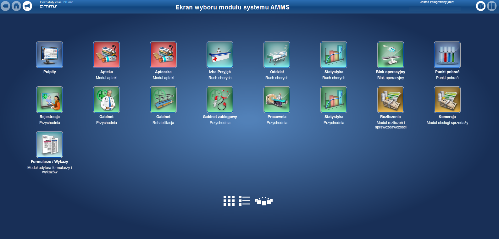This screenshot has width=499, height=239.
Task: Click 'Moduł rozliczeń i sprawozdawczości' subtitle
Action: pyautogui.click(x=391, y=125)
